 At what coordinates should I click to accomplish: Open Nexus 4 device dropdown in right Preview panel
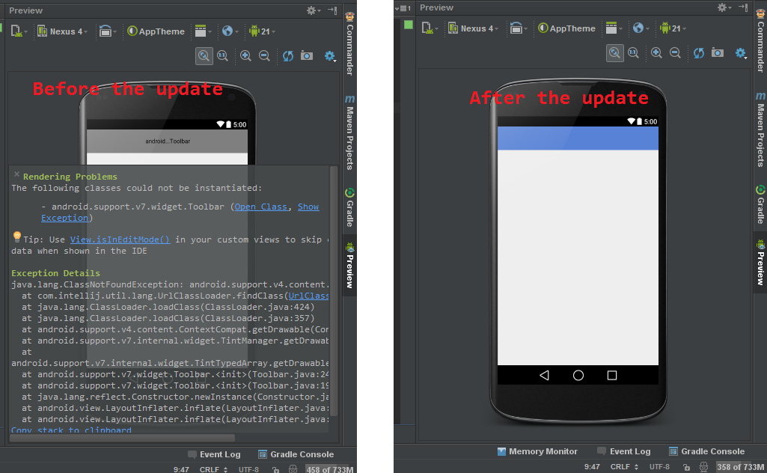point(474,28)
